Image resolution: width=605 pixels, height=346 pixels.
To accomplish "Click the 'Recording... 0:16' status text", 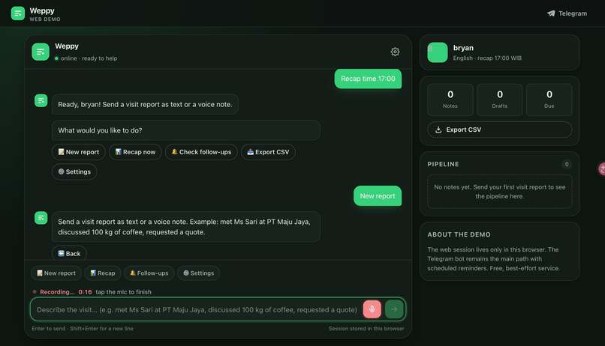I will click(65, 292).
